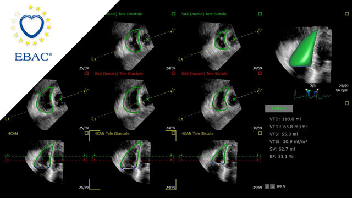Toggle the red square above the untitled basal view
Image resolution: width=352 pixels, height=198 pixels.
(86, 73)
